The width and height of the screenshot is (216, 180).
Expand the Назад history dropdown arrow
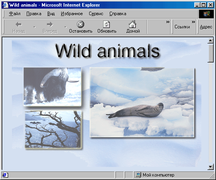tap(35, 27)
